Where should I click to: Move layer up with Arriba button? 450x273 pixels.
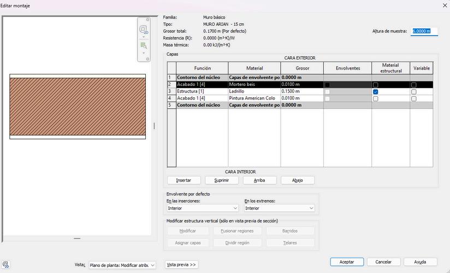click(x=259, y=180)
